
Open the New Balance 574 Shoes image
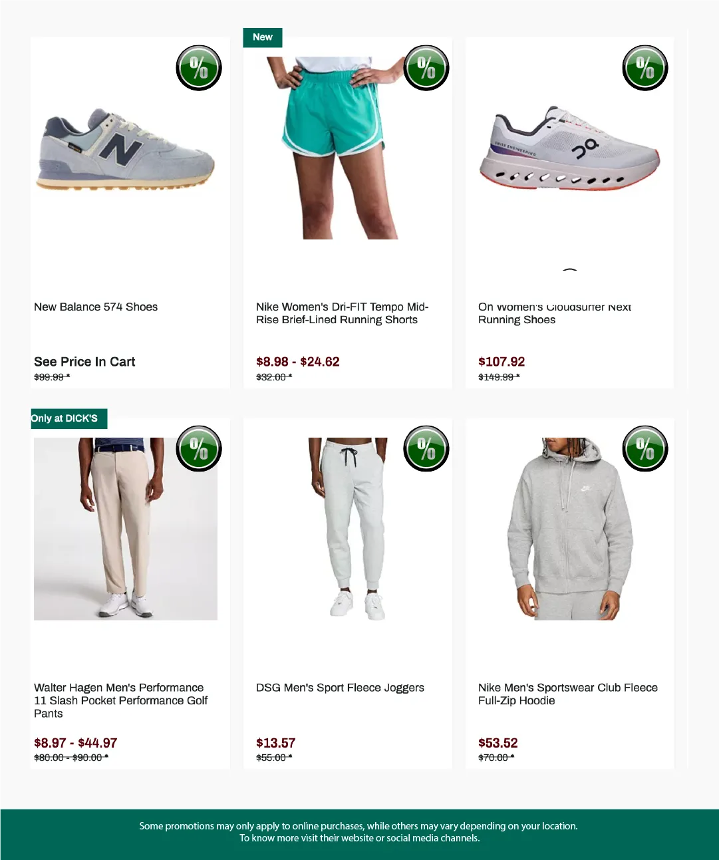click(126, 149)
